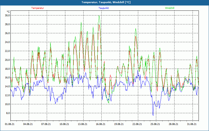Click the 22,0 y-axis value
209x131 pixels.
click(8, 51)
